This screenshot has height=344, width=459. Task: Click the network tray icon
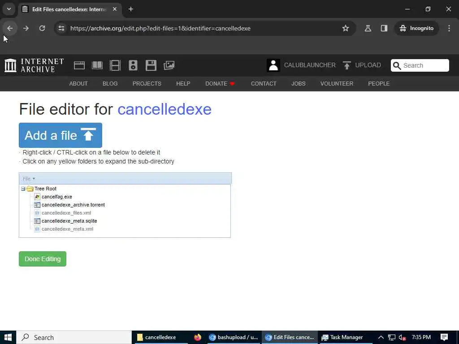click(x=392, y=338)
